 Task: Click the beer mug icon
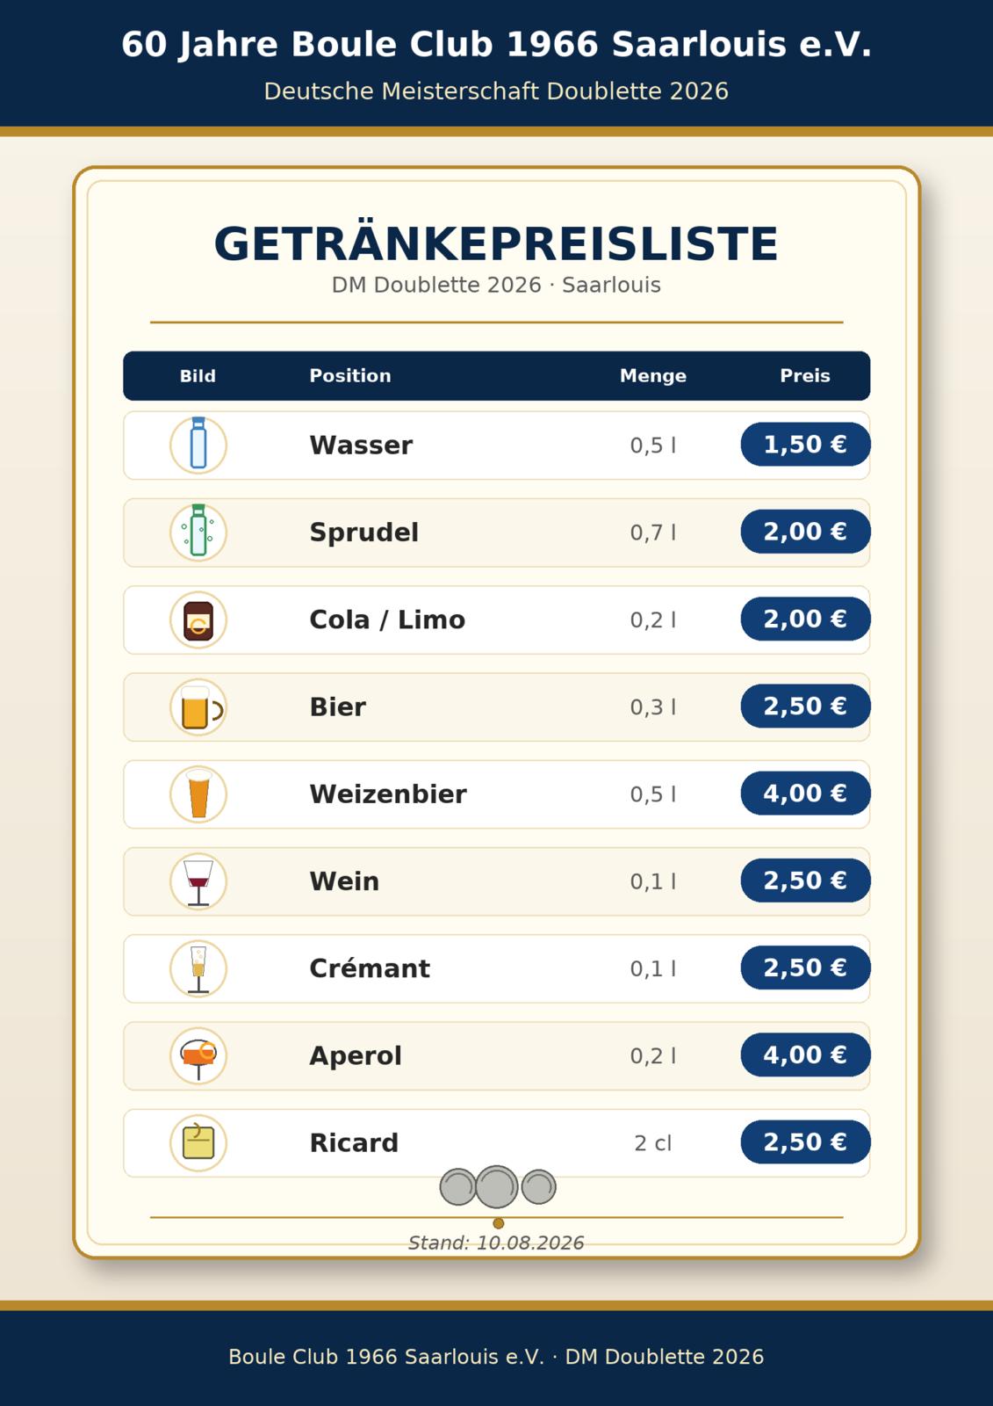(198, 707)
